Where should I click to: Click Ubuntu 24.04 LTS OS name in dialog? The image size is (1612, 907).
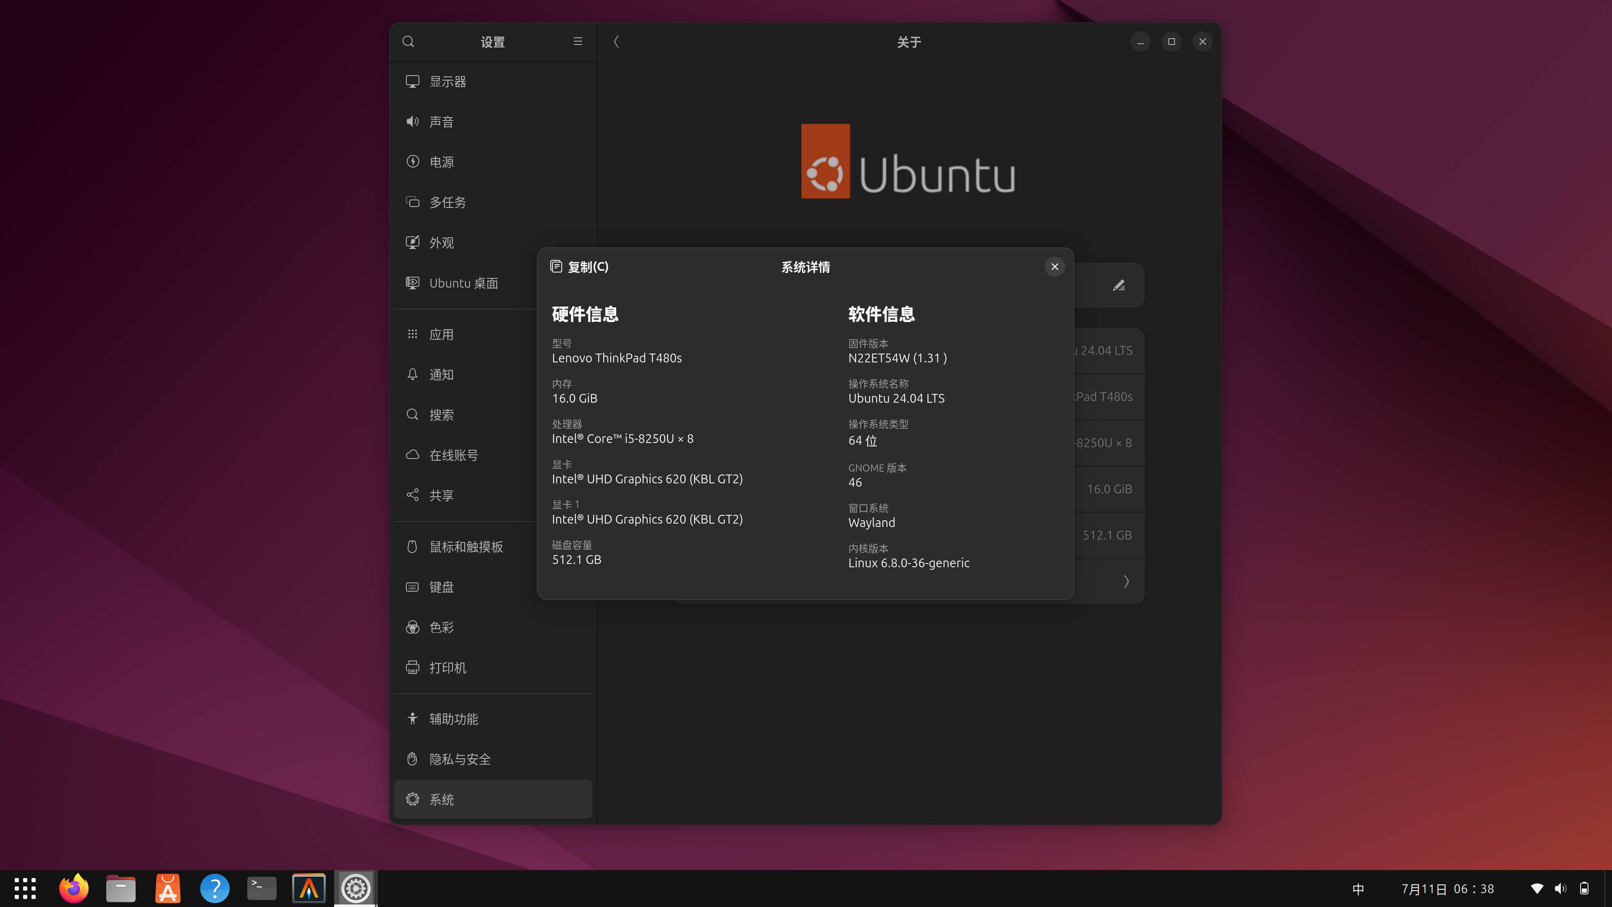pos(896,399)
